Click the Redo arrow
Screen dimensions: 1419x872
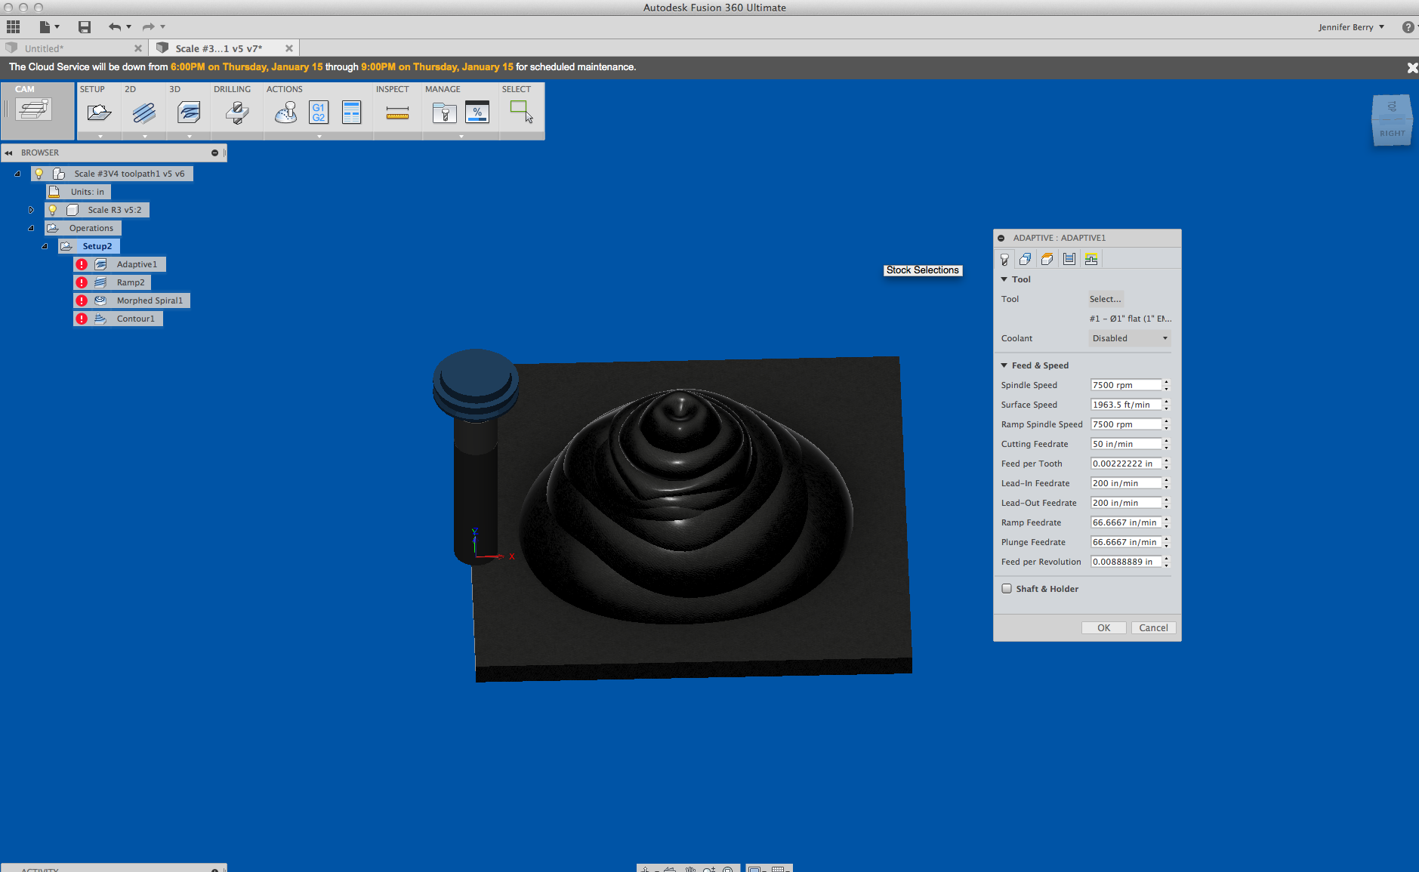(148, 27)
